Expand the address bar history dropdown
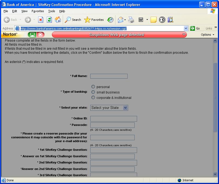The height and width of the screenshot is (184, 219). (186, 28)
